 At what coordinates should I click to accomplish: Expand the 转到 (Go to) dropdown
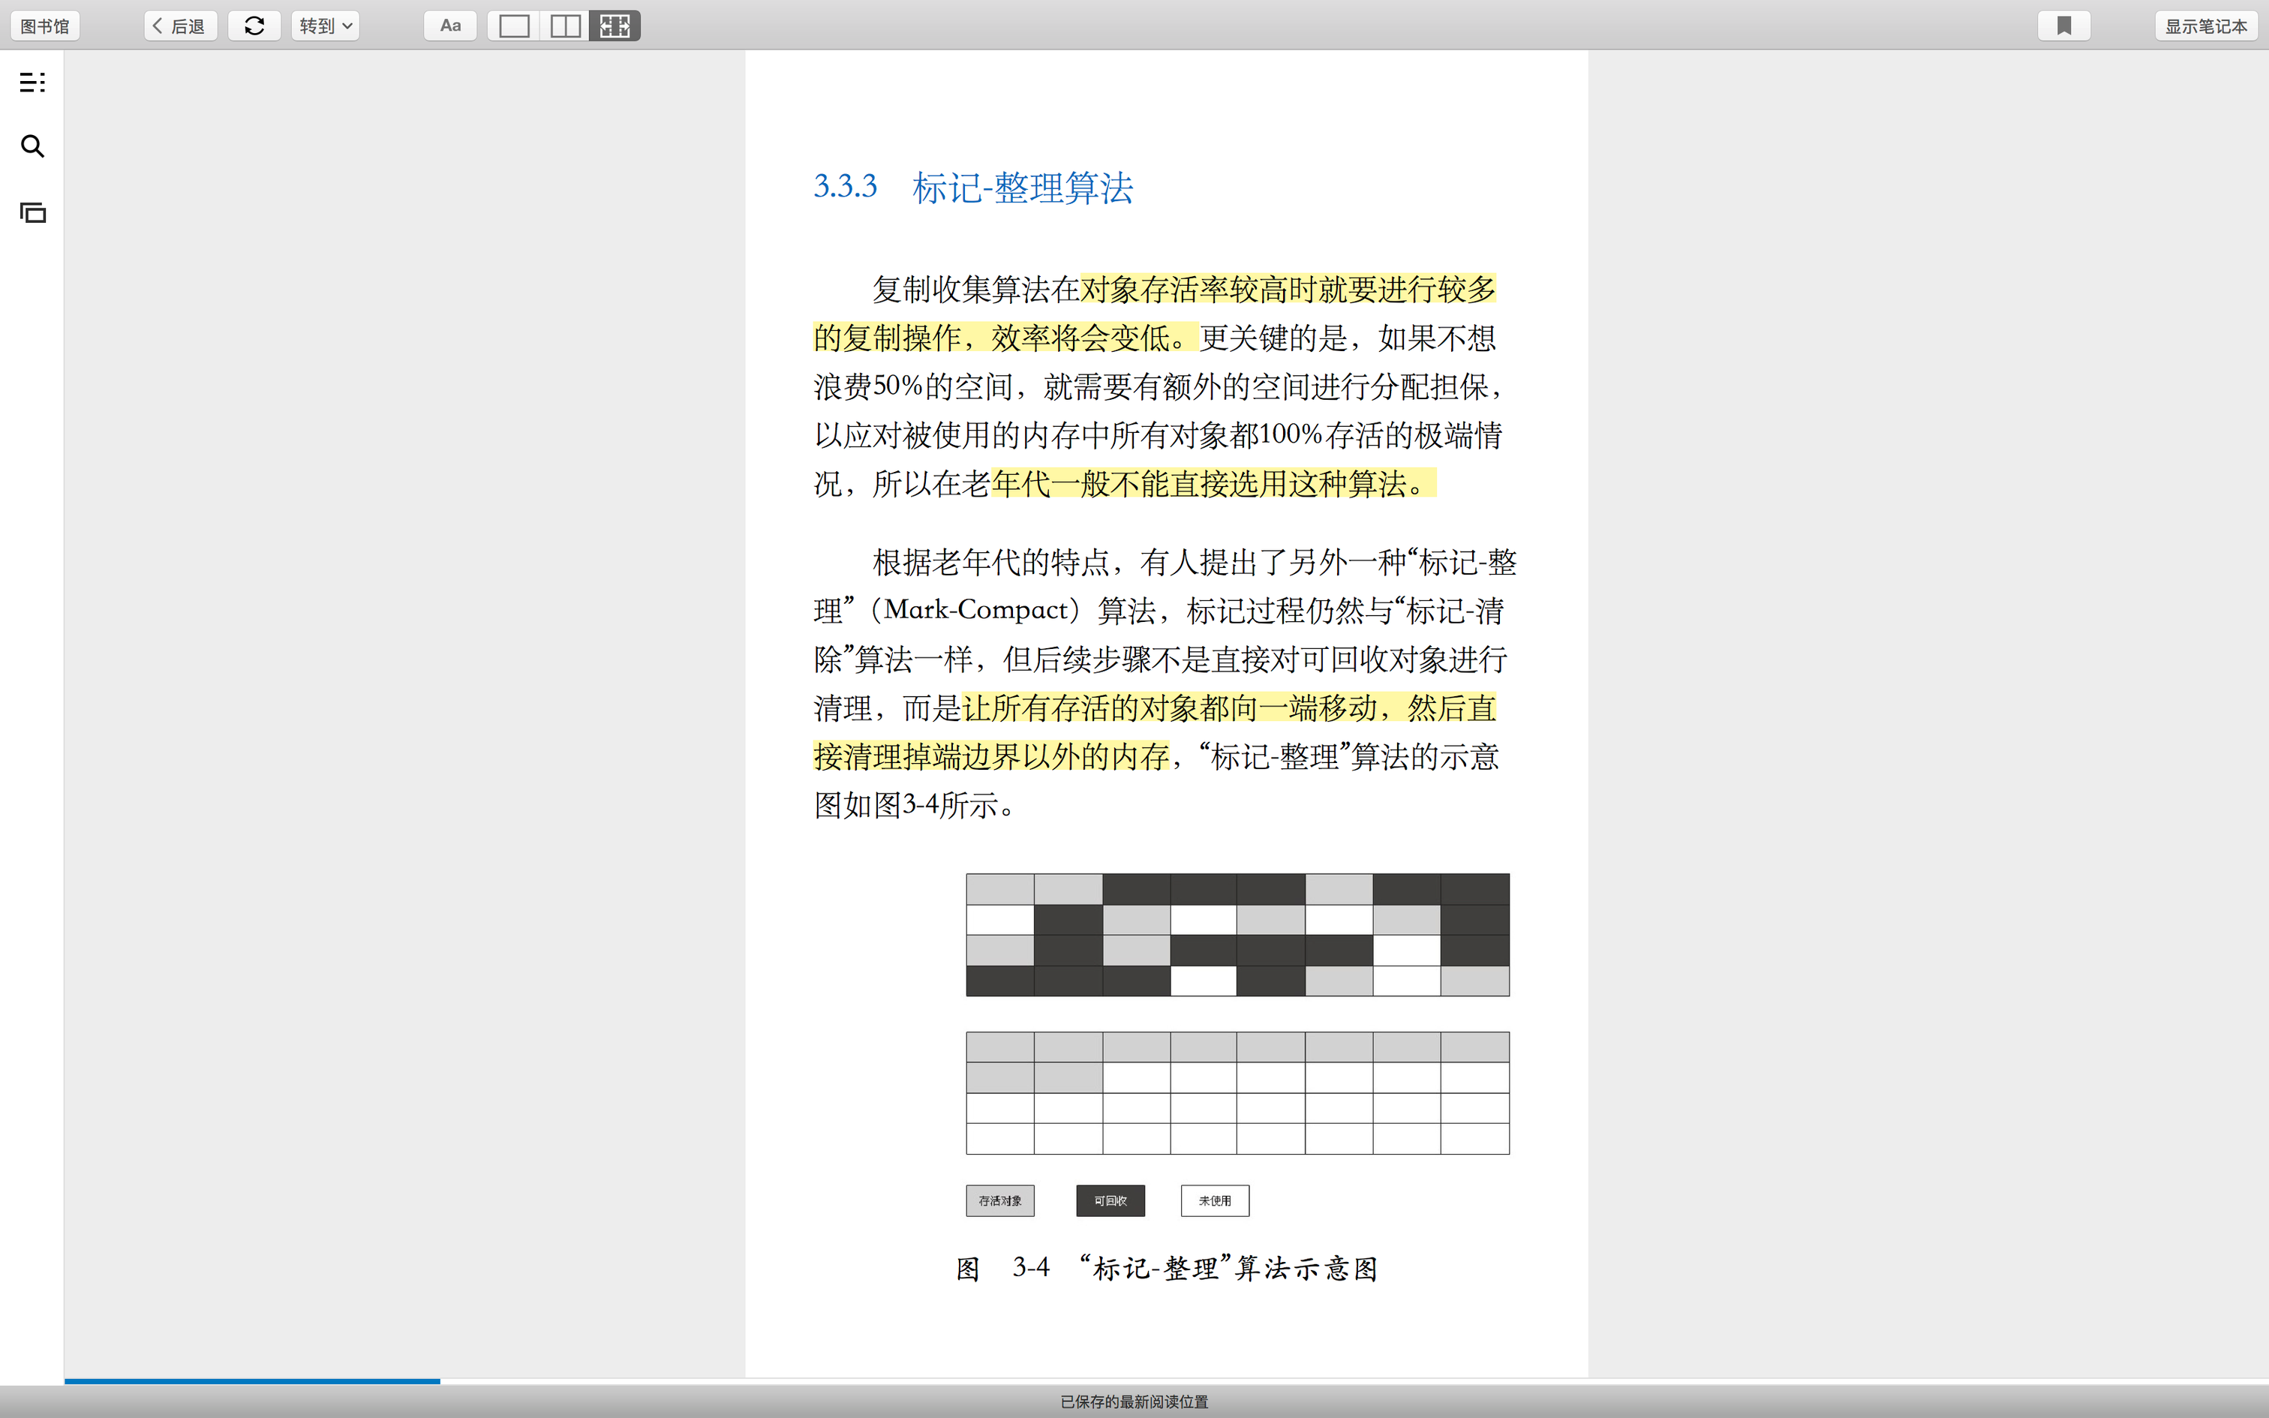(326, 26)
